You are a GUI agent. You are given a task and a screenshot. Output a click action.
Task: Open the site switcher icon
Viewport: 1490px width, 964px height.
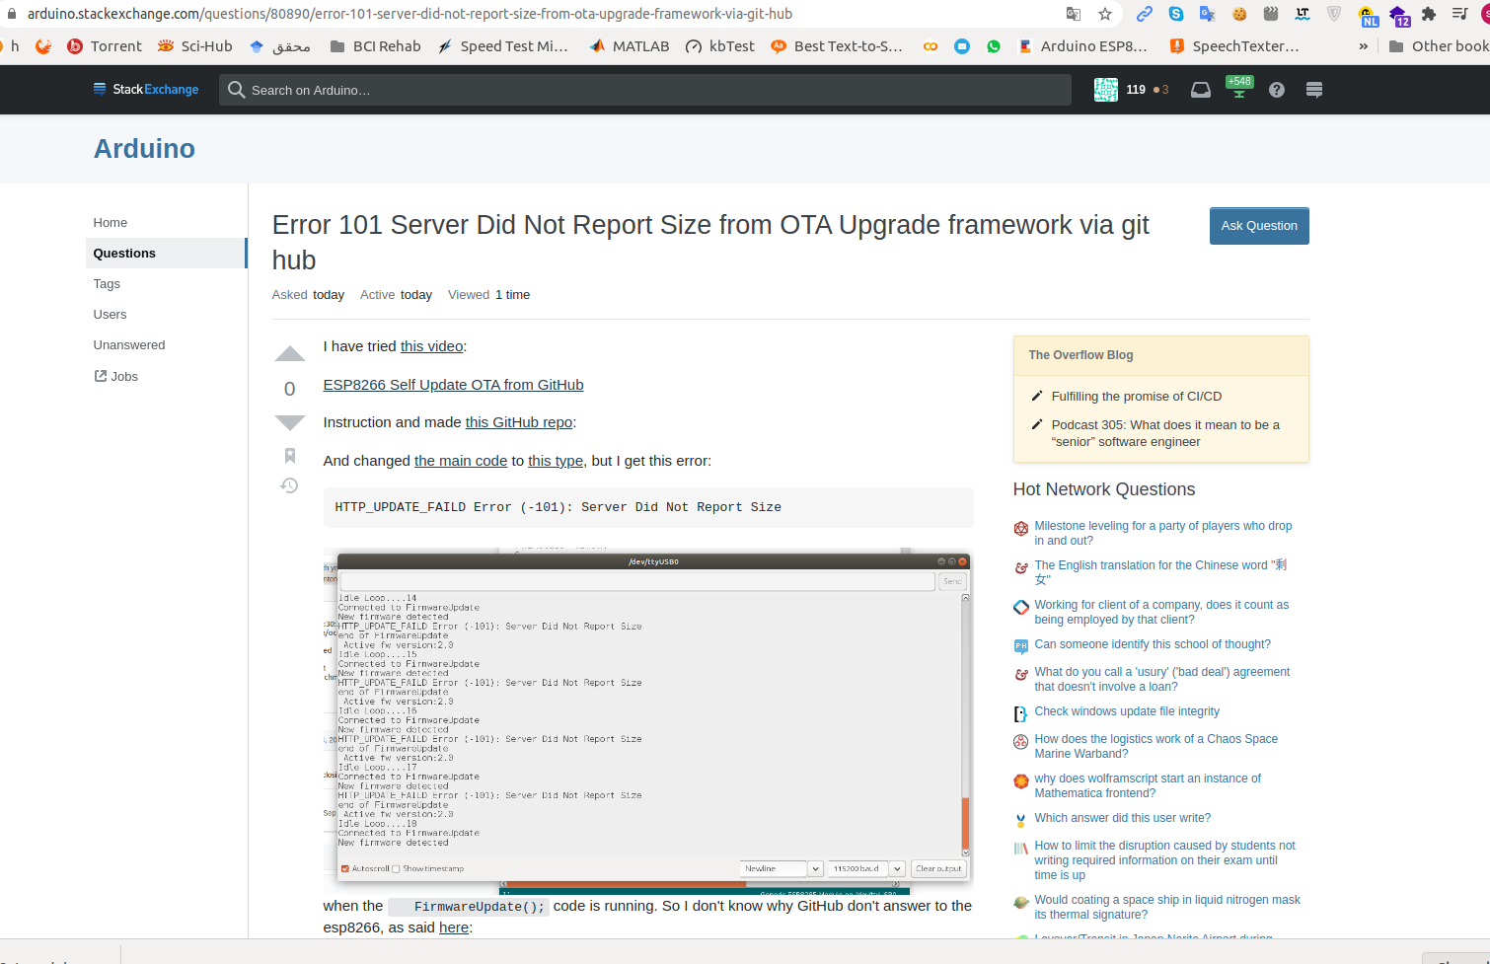pos(1314,90)
